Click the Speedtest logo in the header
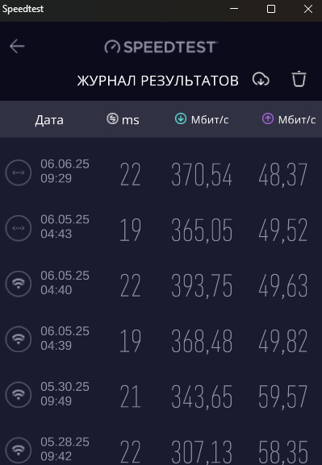 click(x=161, y=47)
